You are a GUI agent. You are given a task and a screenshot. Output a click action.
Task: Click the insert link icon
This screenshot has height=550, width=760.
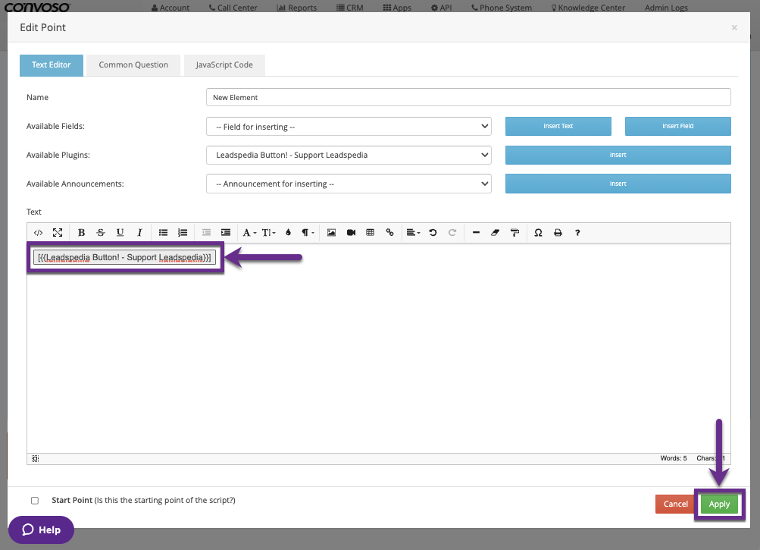pyautogui.click(x=390, y=233)
